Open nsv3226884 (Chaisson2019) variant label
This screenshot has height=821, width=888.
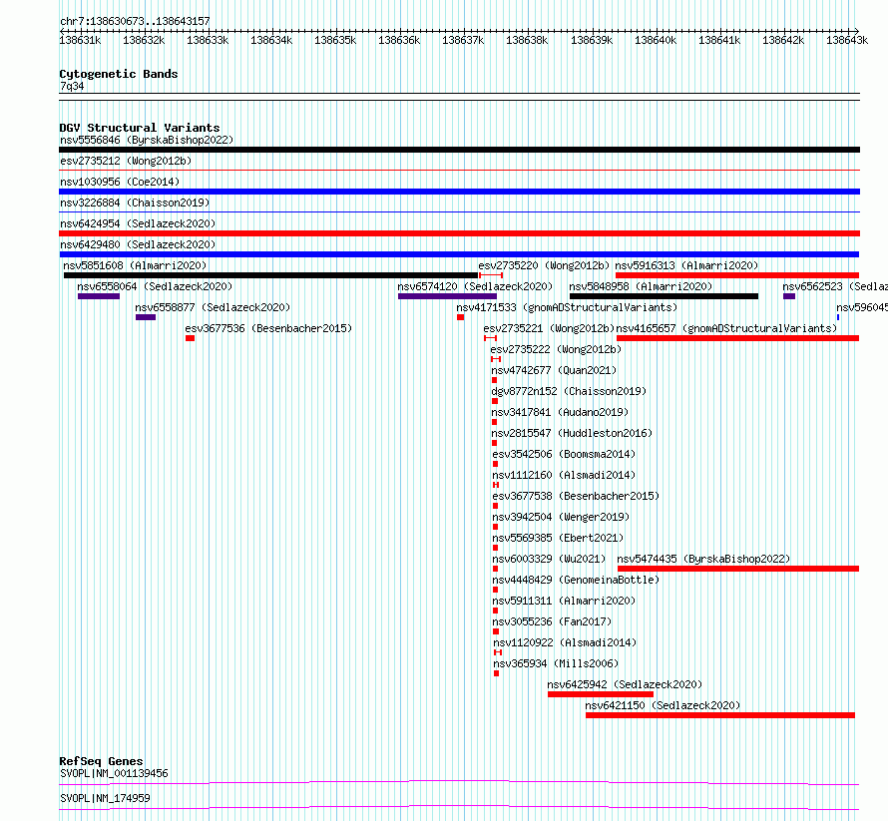[135, 203]
